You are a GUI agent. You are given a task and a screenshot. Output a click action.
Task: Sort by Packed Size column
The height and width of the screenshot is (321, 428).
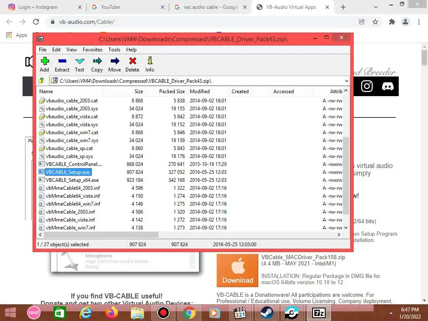166,92
